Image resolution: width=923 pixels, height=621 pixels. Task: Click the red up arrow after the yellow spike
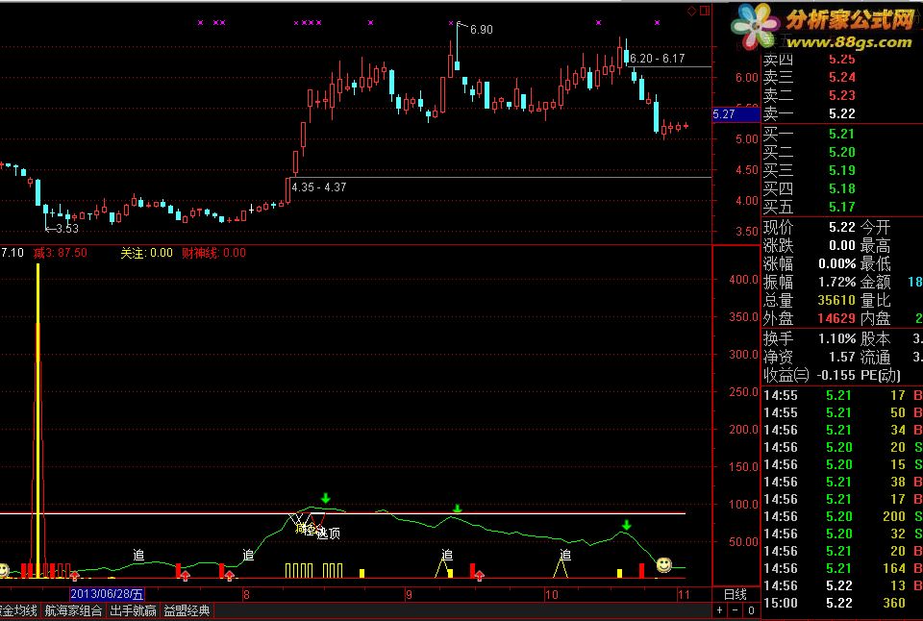(x=74, y=575)
